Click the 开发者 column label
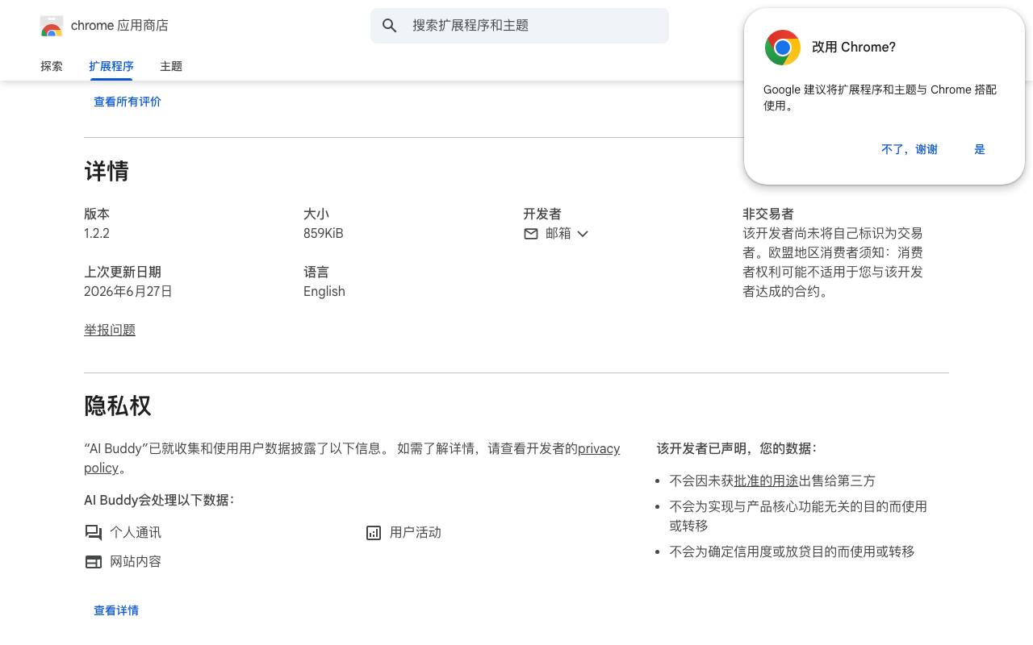 tap(542, 214)
